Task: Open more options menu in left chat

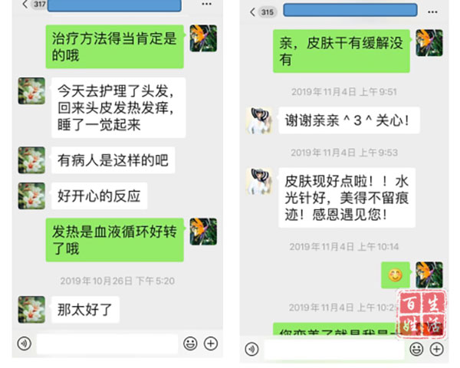Action: coord(207,4)
